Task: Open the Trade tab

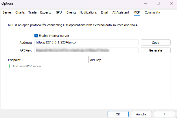Action: tap(32, 12)
